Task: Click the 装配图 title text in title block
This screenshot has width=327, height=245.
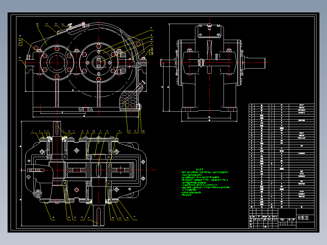Action: click(303, 218)
